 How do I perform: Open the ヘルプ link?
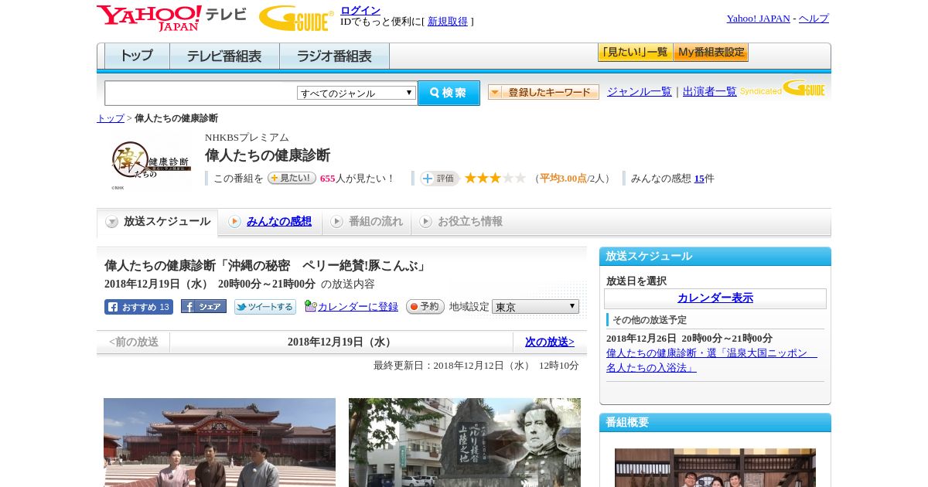point(814,19)
